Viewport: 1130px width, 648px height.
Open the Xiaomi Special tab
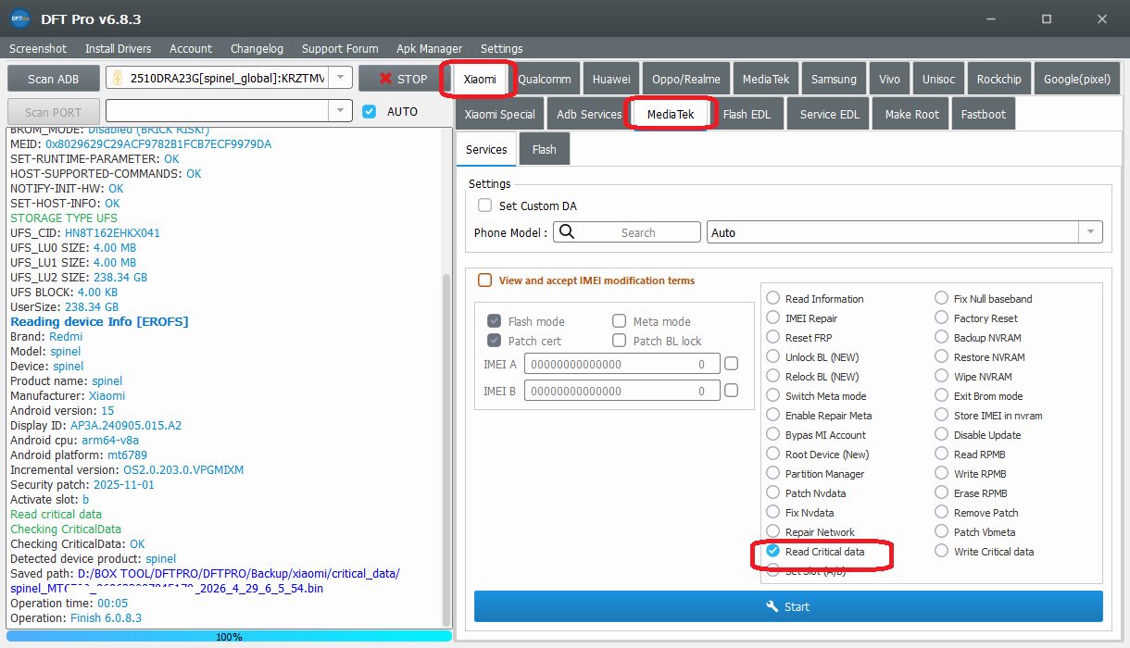tap(499, 114)
